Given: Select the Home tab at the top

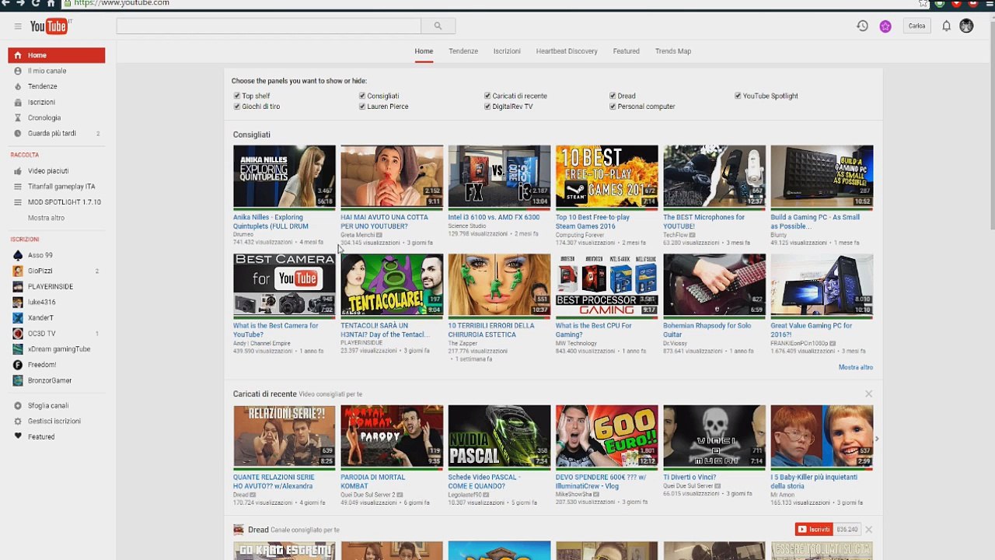Looking at the screenshot, I should pyautogui.click(x=424, y=51).
